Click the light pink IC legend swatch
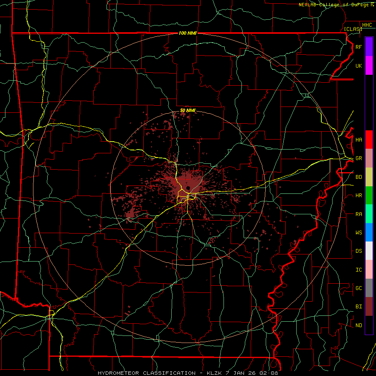376x376 pixels. pos(369,269)
